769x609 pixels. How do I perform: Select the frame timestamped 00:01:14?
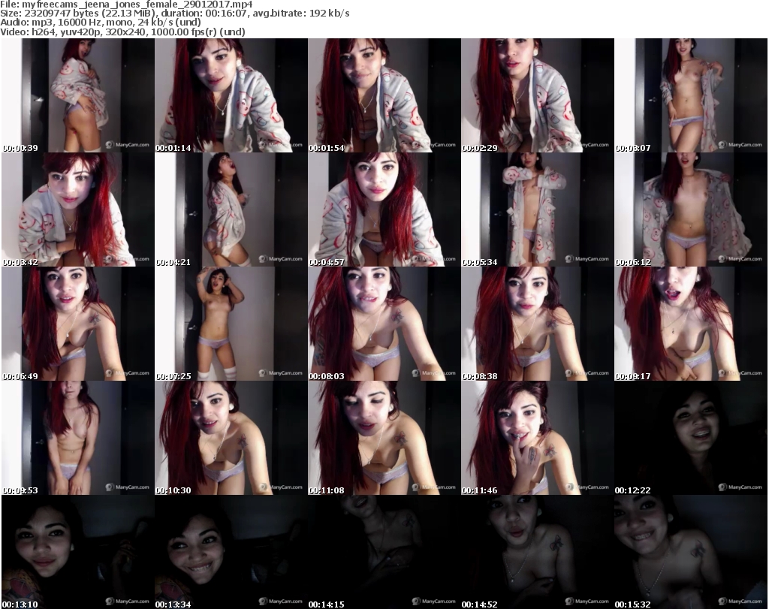[230, 95]
